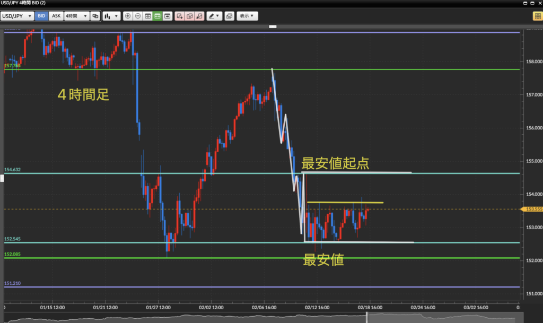Open the USD/JPY currency pair dropdown

point(17,16)
